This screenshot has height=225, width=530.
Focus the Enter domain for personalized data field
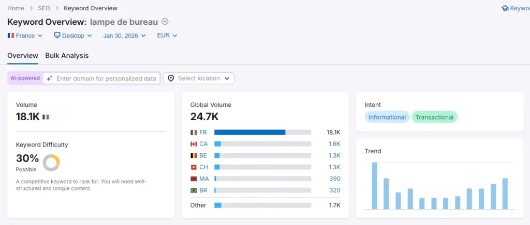[x=101, y=78]
